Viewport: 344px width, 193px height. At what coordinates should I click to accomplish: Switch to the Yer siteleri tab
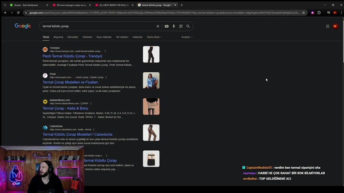[122, 37]
